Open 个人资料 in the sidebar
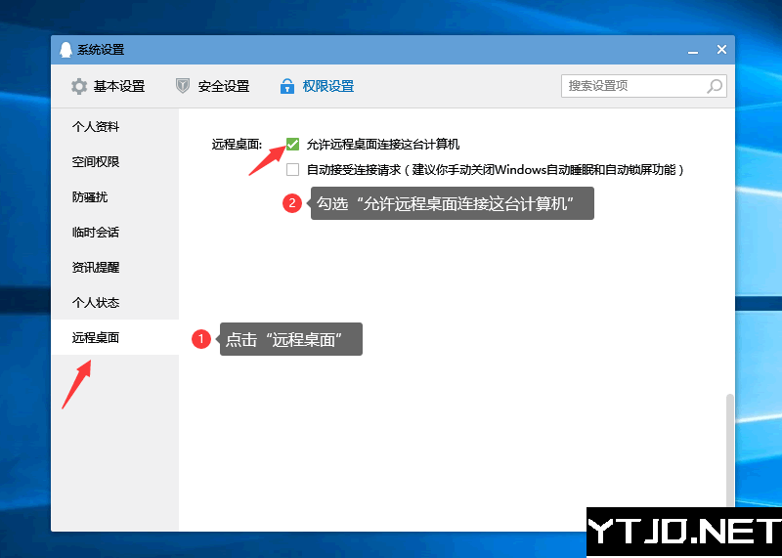The width and height of the screenshot is (782, 558). (114, 127)
